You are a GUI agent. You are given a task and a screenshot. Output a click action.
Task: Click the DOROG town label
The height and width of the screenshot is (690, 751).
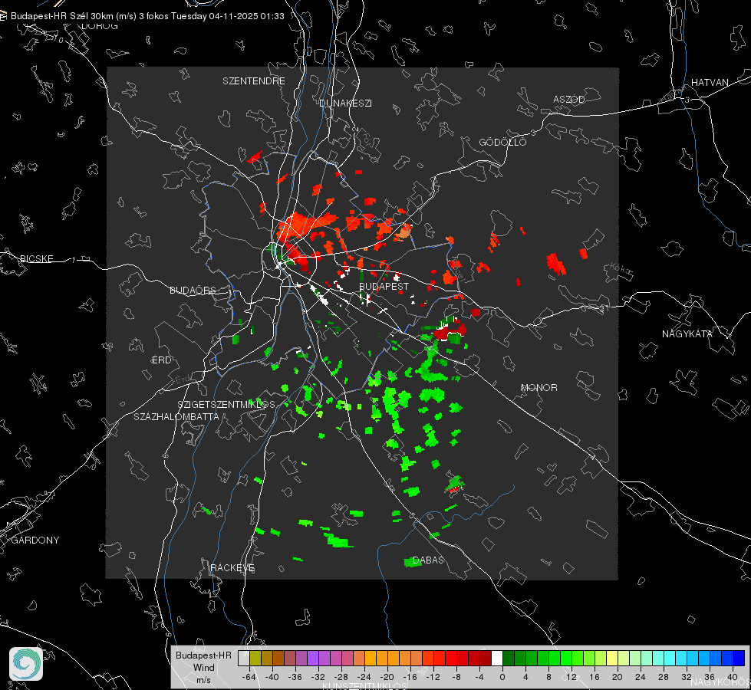coord(100,26)
